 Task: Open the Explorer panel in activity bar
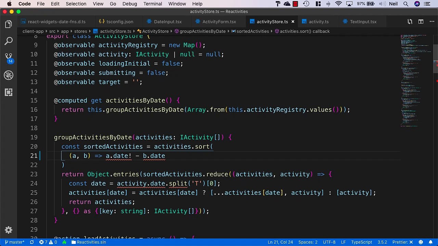click(x=9, y=24)
